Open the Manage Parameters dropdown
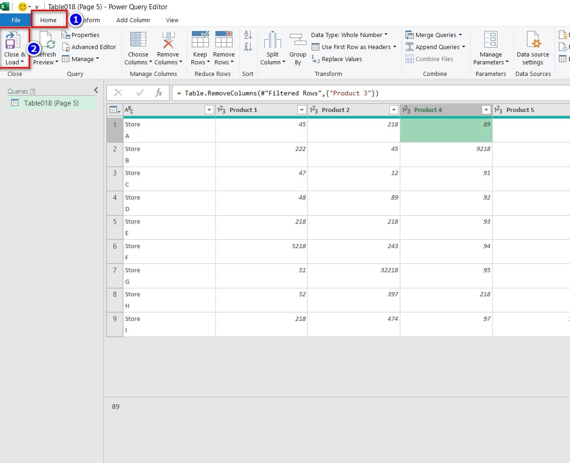The width and height of the screenshot is (570, 463). [490, 48]
